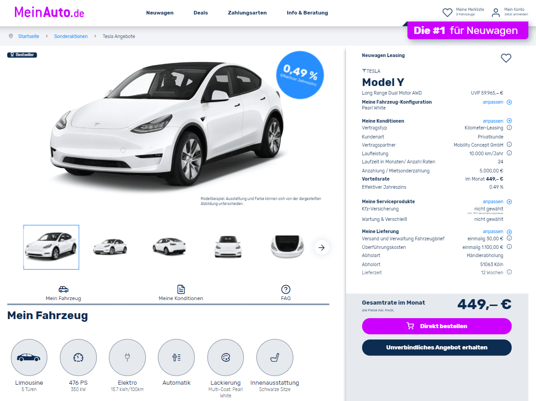Click anpassen next to Meine Serviceprodukte
536x401 pixels.
[x=497, y=202]
